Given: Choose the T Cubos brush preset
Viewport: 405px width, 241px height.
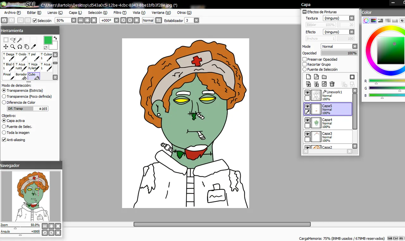Looking at the screenshot, I should tap(46, 57).
